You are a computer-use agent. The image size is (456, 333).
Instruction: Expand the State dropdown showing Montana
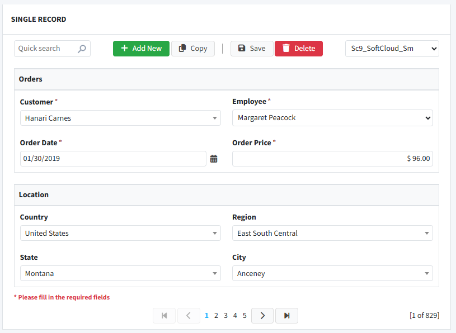(120, 273)
